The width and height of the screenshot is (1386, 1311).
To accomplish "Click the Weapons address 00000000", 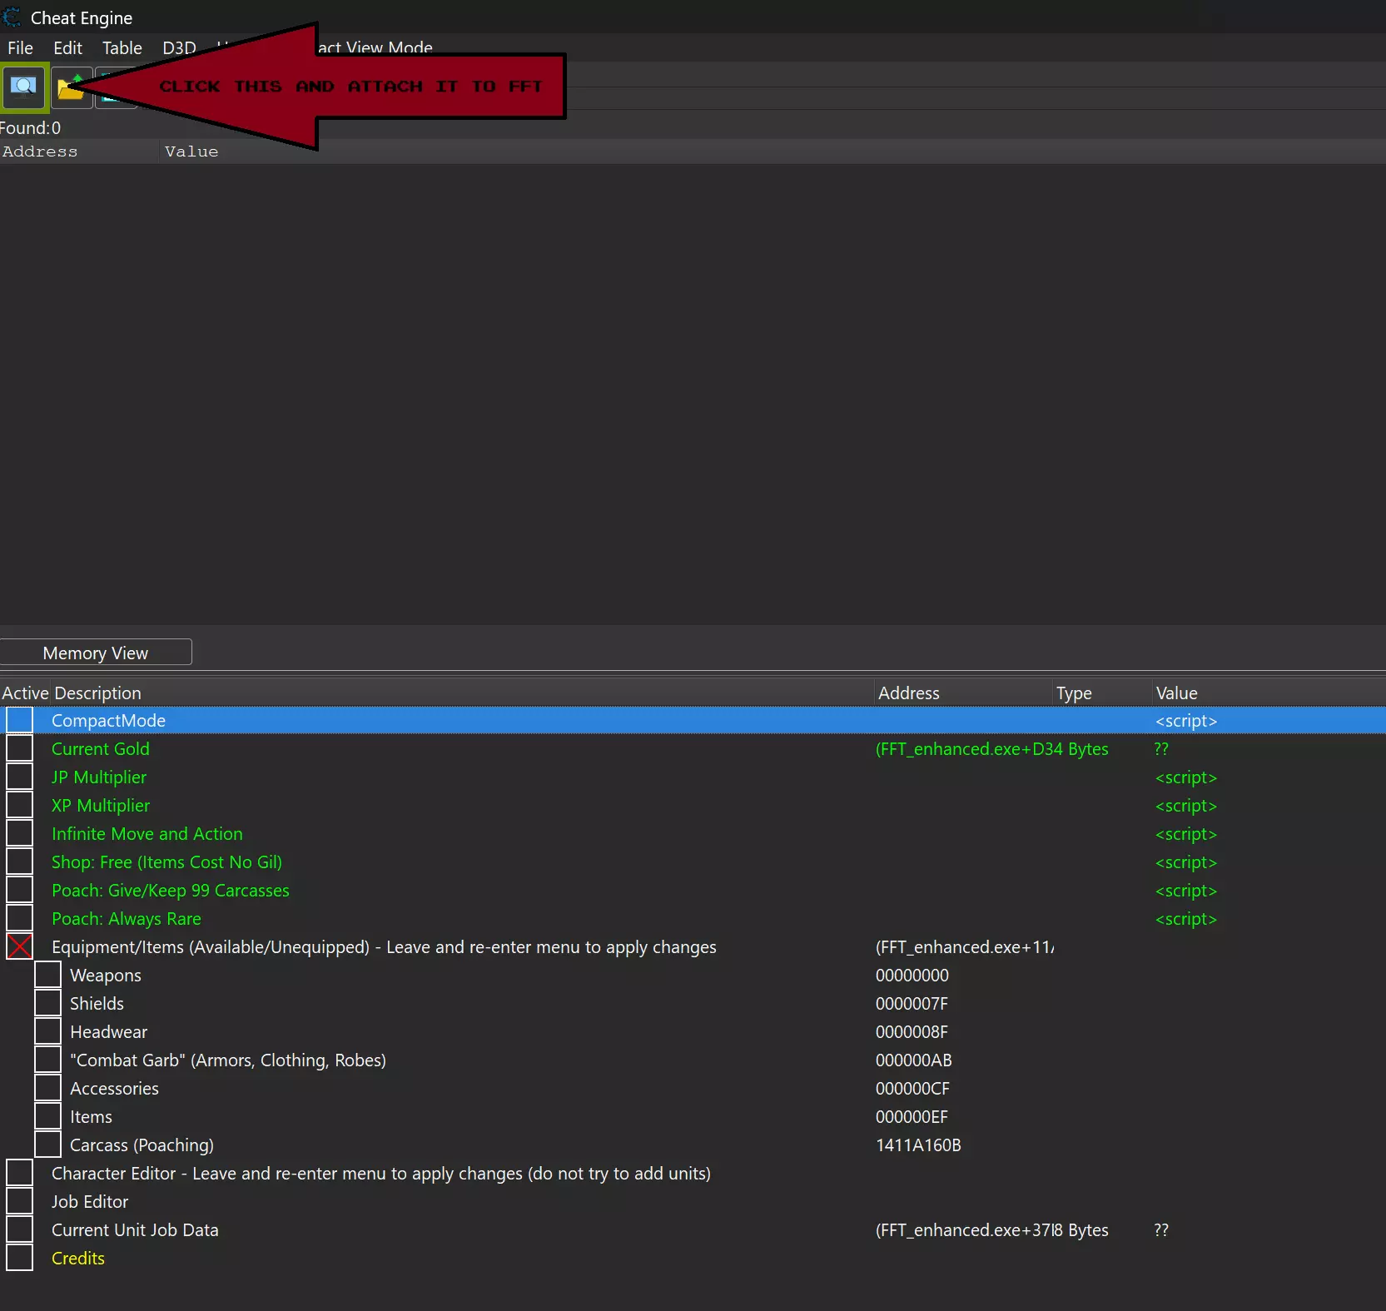I will click(912, 975).
